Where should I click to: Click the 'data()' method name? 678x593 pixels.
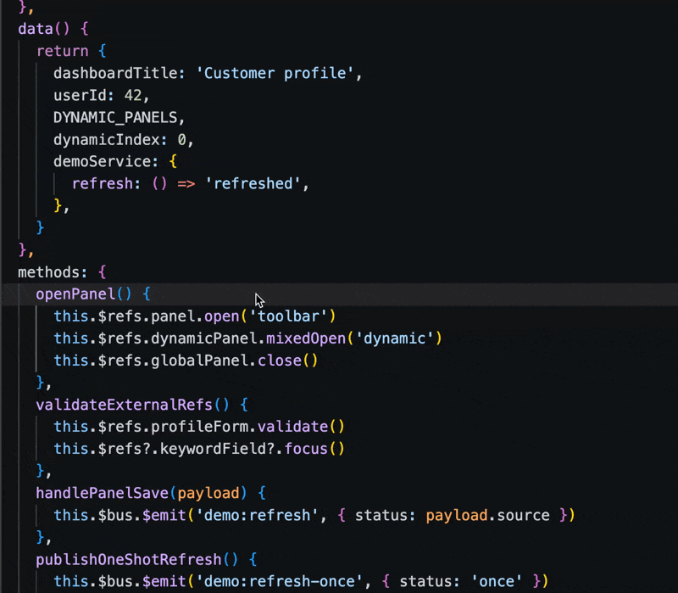click(x=36, y=29)
